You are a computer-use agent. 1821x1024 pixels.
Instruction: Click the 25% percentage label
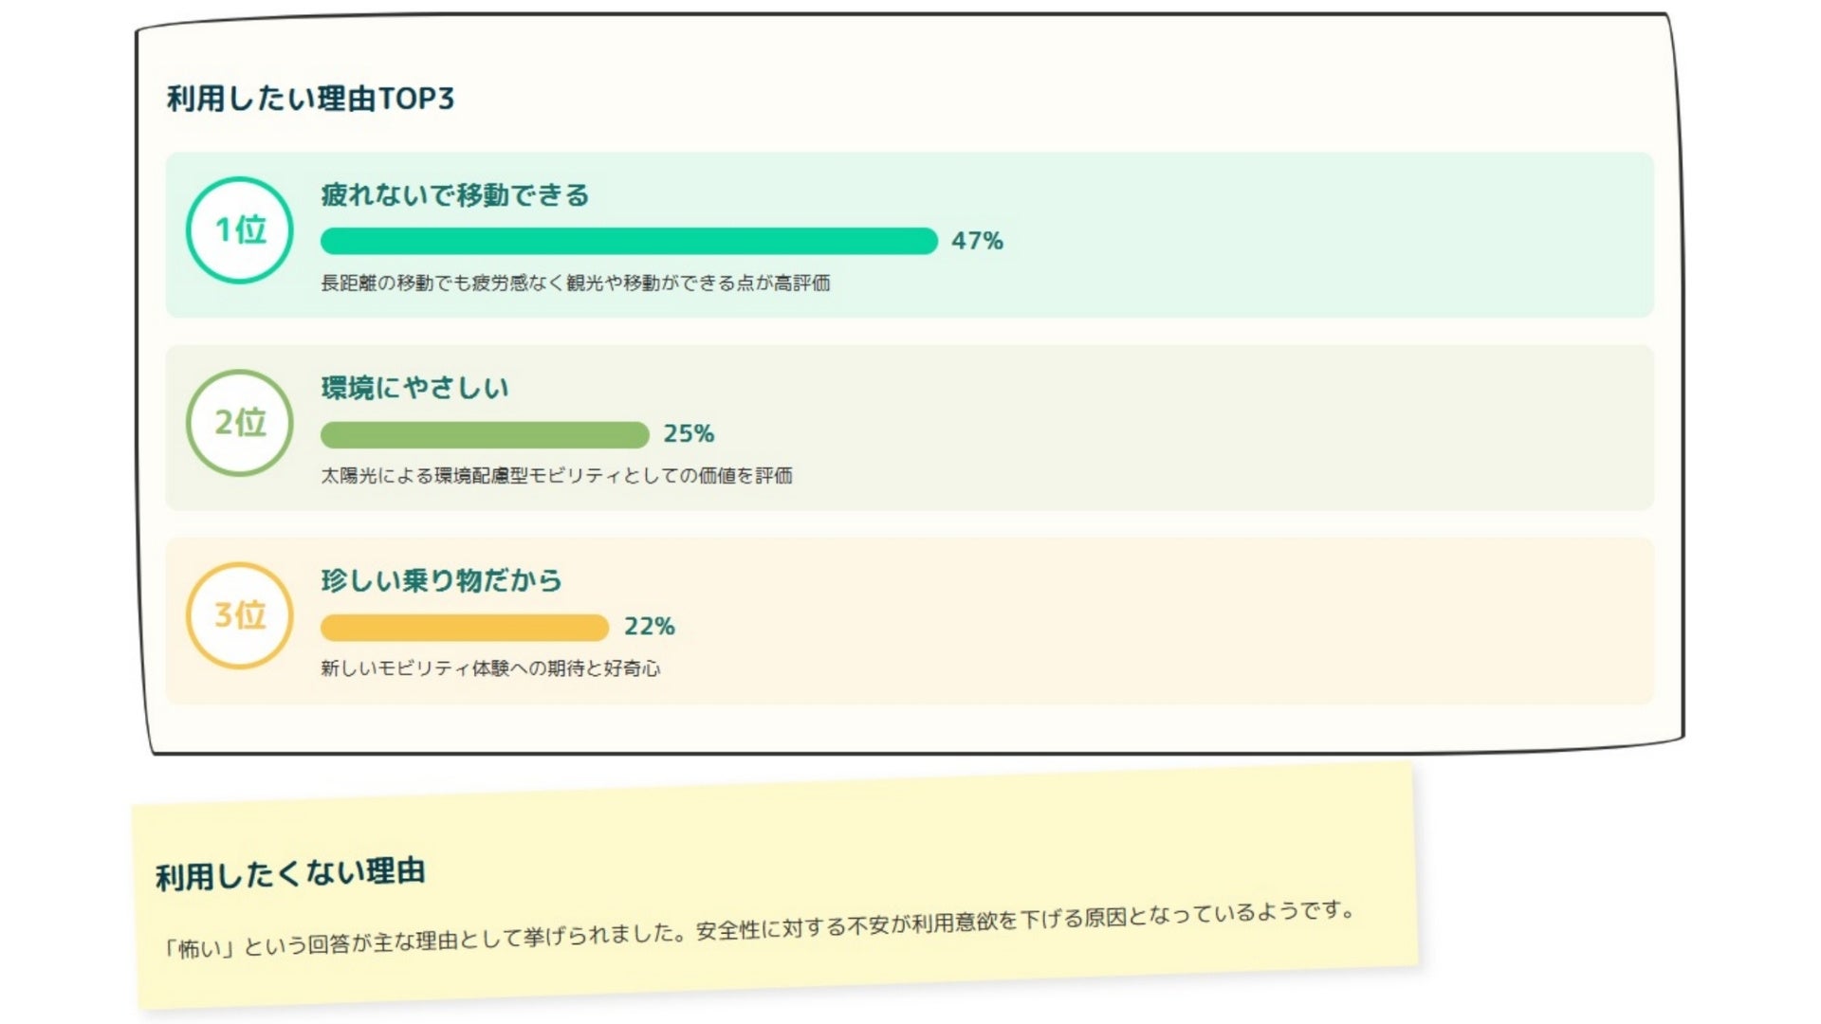[689, 434]
